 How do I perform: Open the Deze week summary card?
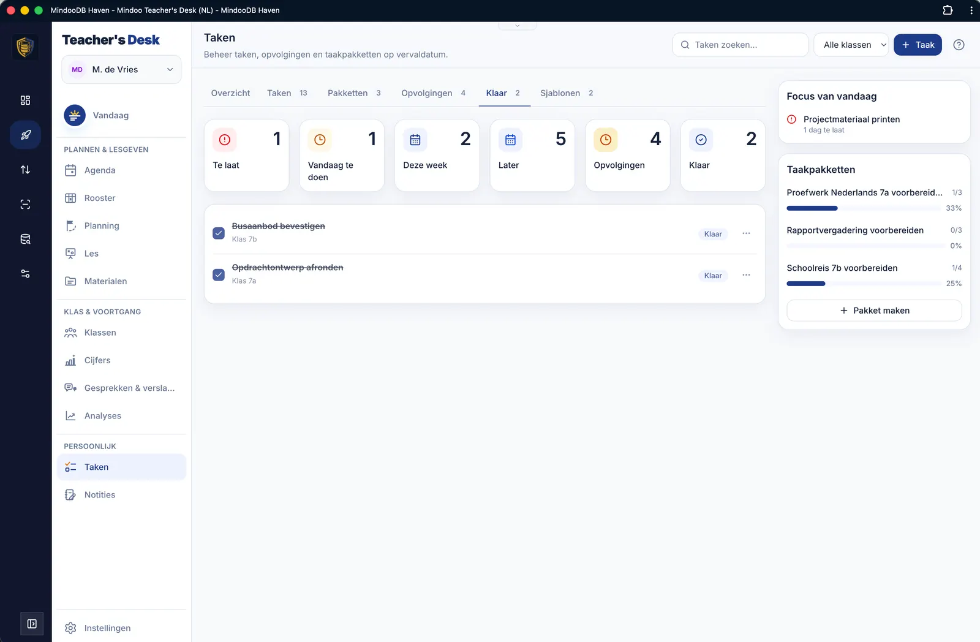click(x=437, y=155)
